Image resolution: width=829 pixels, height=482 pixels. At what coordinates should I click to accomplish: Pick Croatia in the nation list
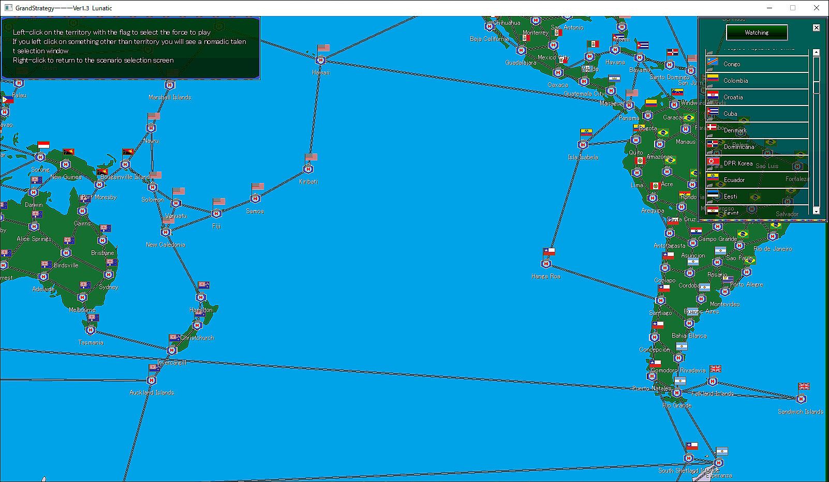click(757, 97)
